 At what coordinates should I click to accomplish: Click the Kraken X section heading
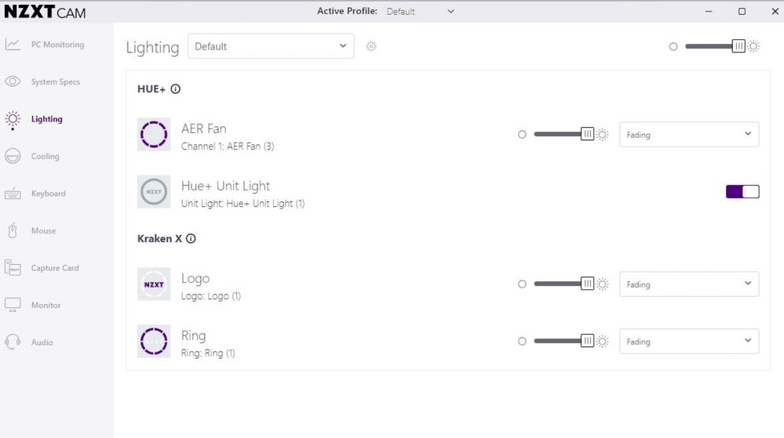pos(159,239)
